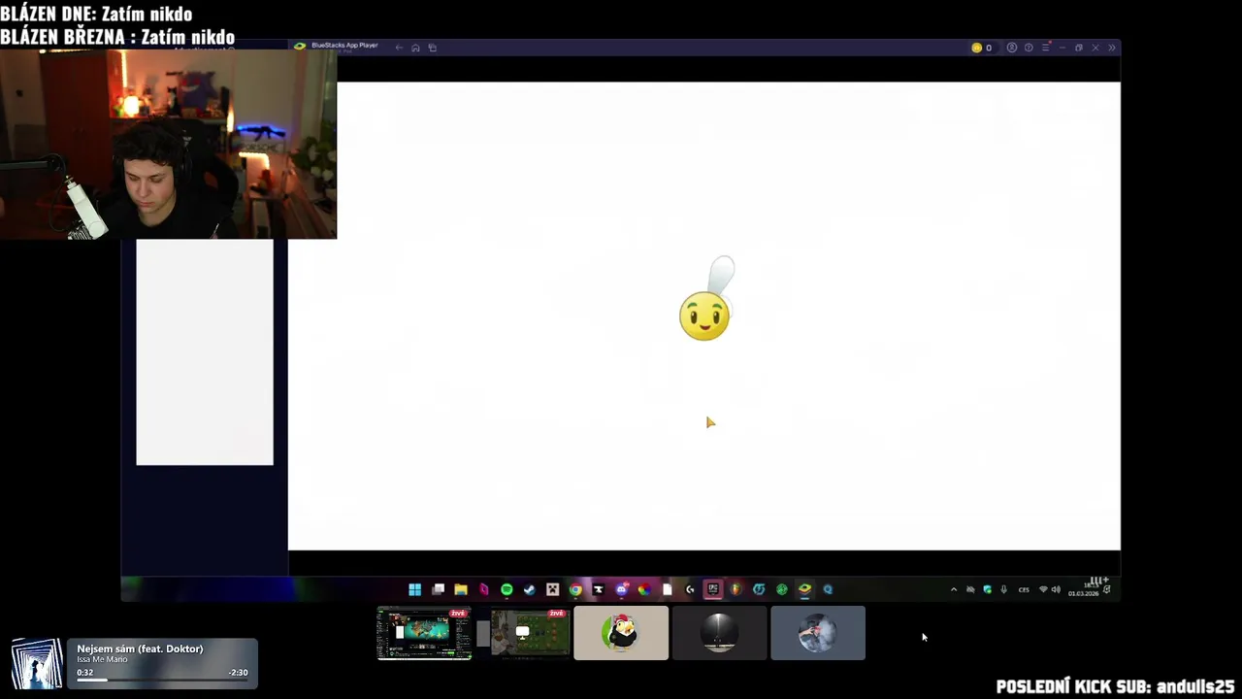Open the Wi-Fi network tray icon
Screen dimensions: 1242x699
1043,589
